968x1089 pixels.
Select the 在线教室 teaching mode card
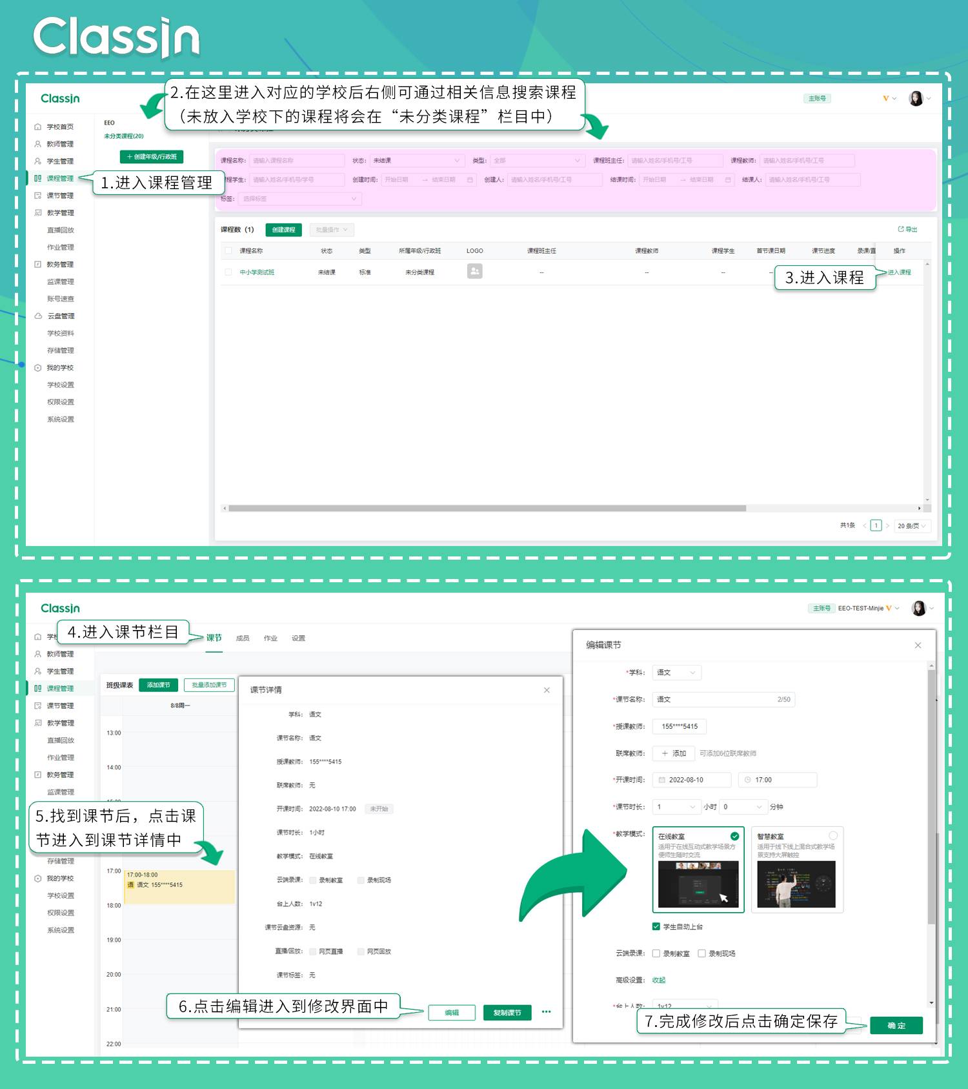pos(698,870)
